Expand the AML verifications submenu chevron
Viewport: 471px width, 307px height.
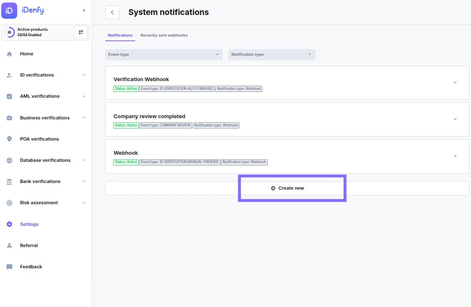84,96
